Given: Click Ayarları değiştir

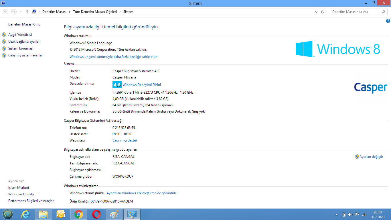Looking at the screenshot, I should point(371,157).
